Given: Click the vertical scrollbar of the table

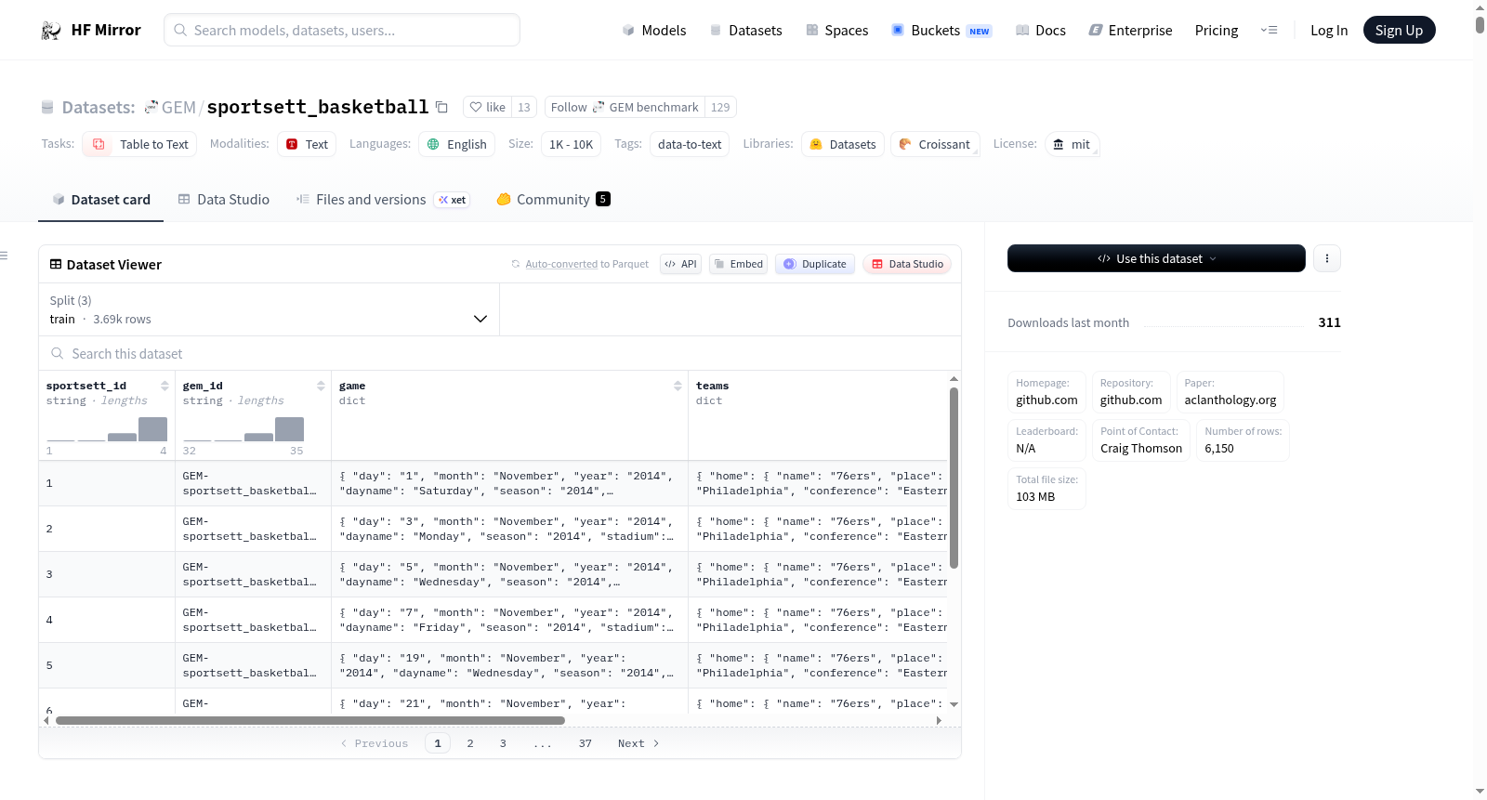Looking at the screenshot, I should (x=954, y=478).
